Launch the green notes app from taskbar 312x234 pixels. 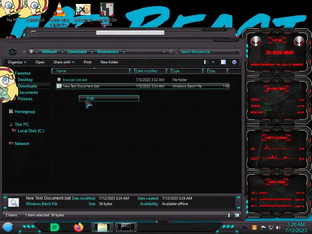pos(55,227)
